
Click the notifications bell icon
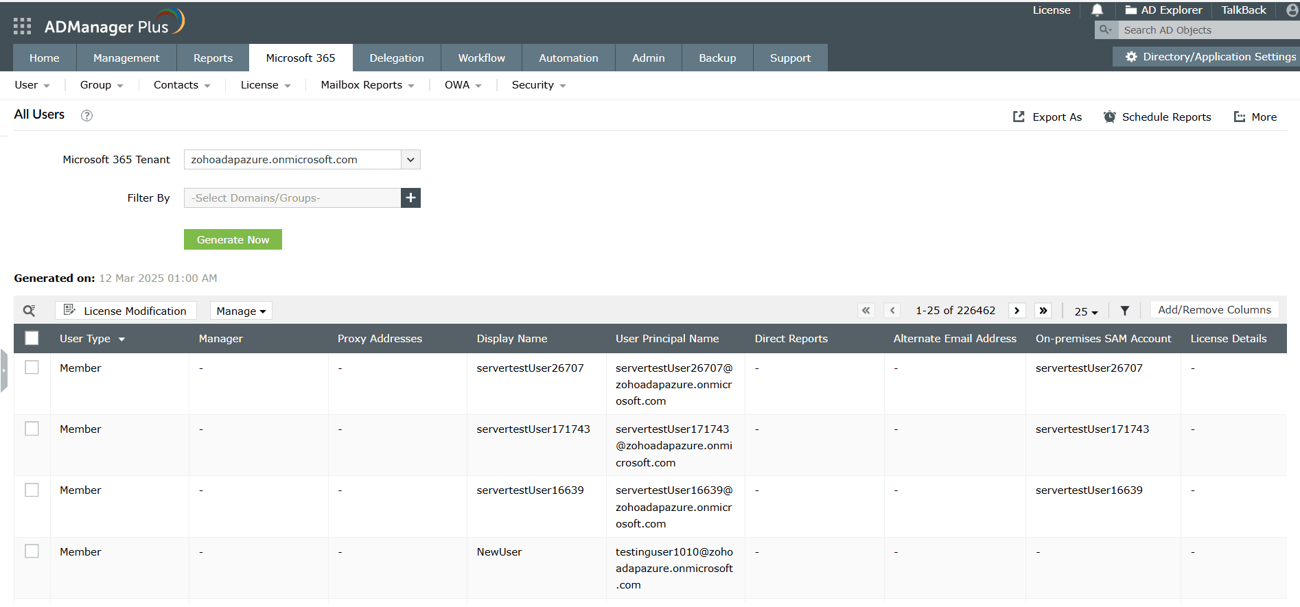(x=1098, y=10)
